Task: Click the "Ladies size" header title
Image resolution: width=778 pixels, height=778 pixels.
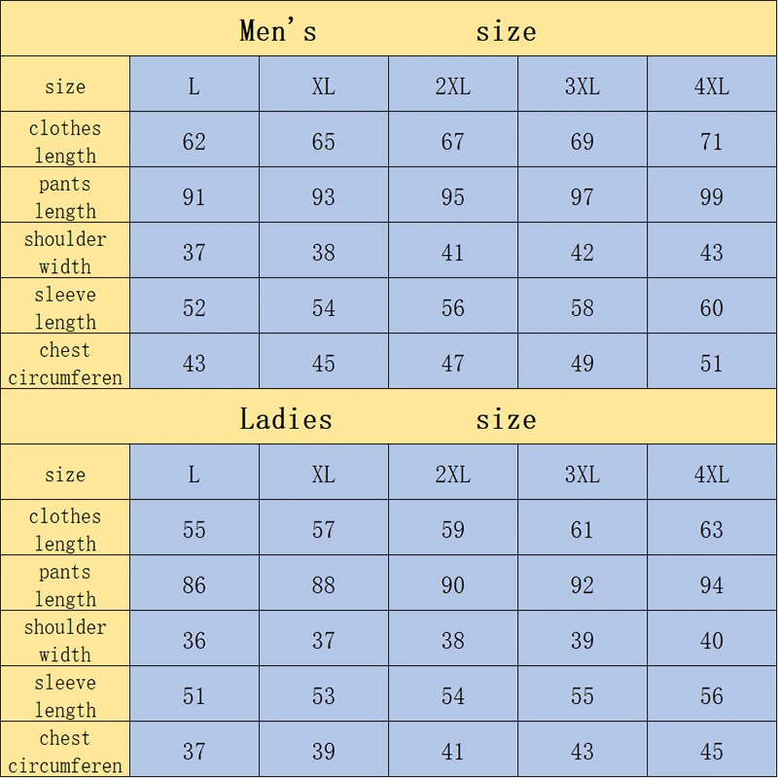Action: (x=388, y=419)
